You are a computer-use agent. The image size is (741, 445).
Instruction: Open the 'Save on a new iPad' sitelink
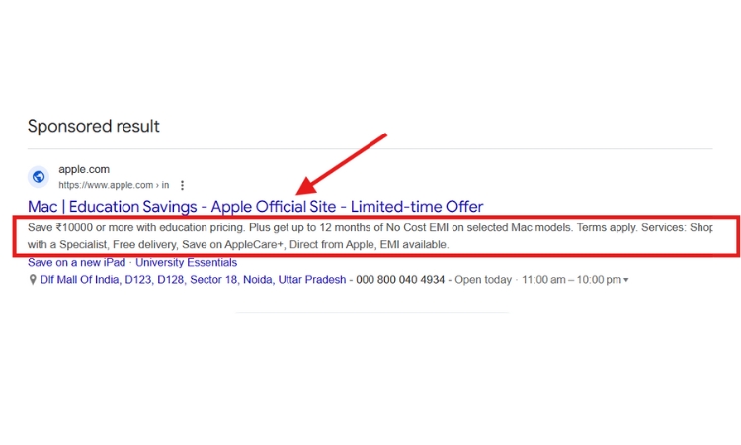pyautogui.click(x=76, y=262)
